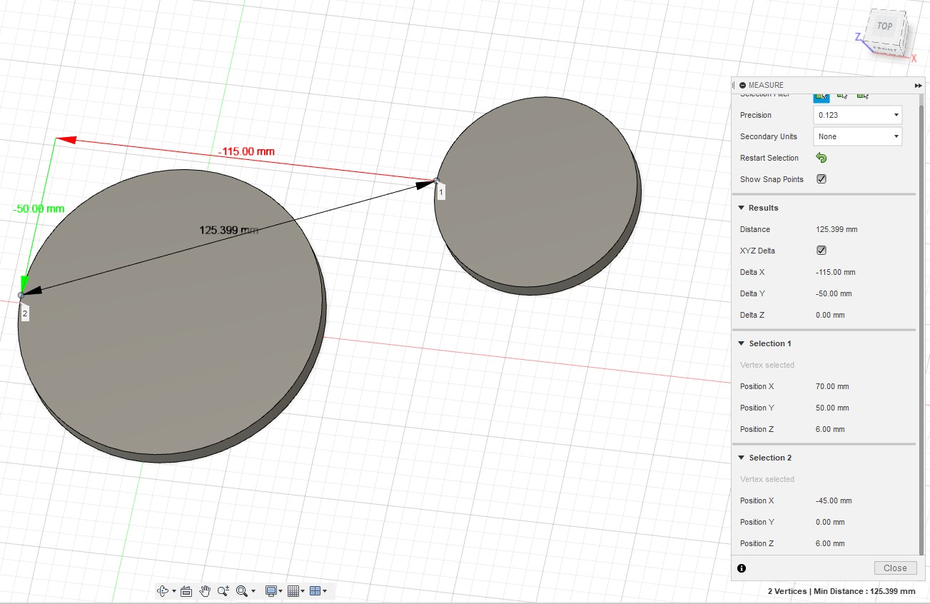Collapse the Selection 1 section
Screen dimensions: 930x604
741,343
